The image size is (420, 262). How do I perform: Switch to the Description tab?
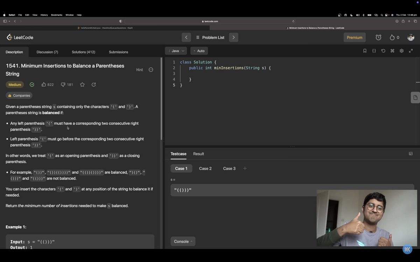pyautogui.click(x=14, y=52)
